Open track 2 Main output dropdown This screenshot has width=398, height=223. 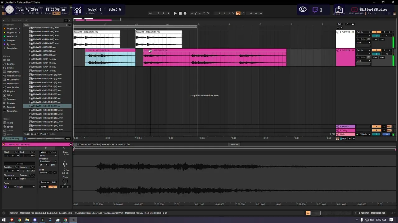[363, 61]
